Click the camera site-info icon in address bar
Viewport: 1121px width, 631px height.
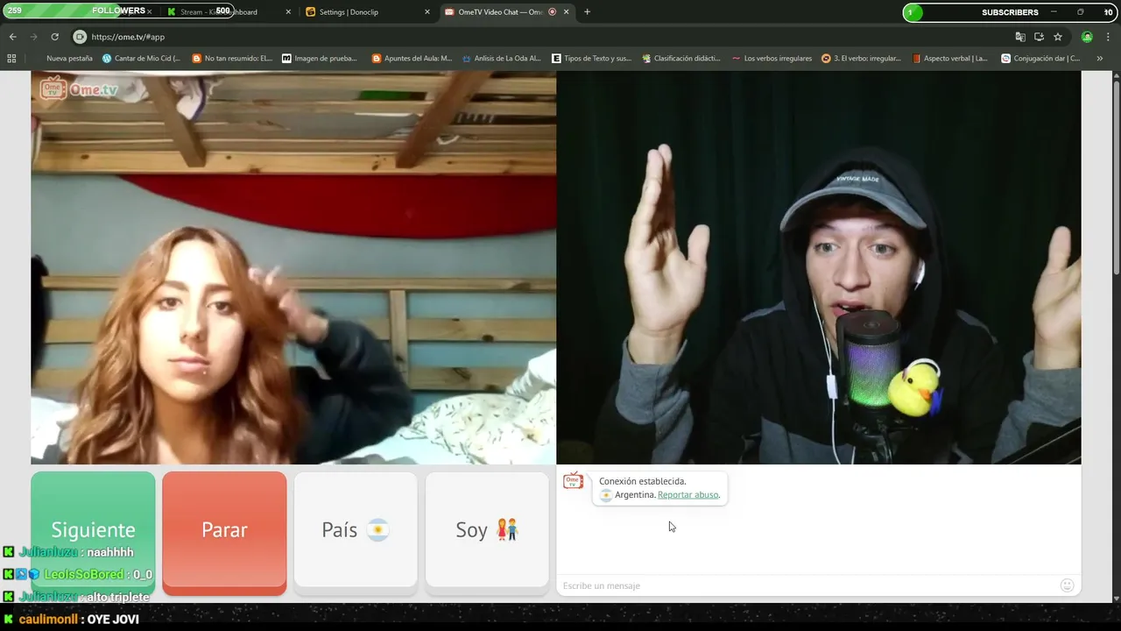tap(80, 37)
